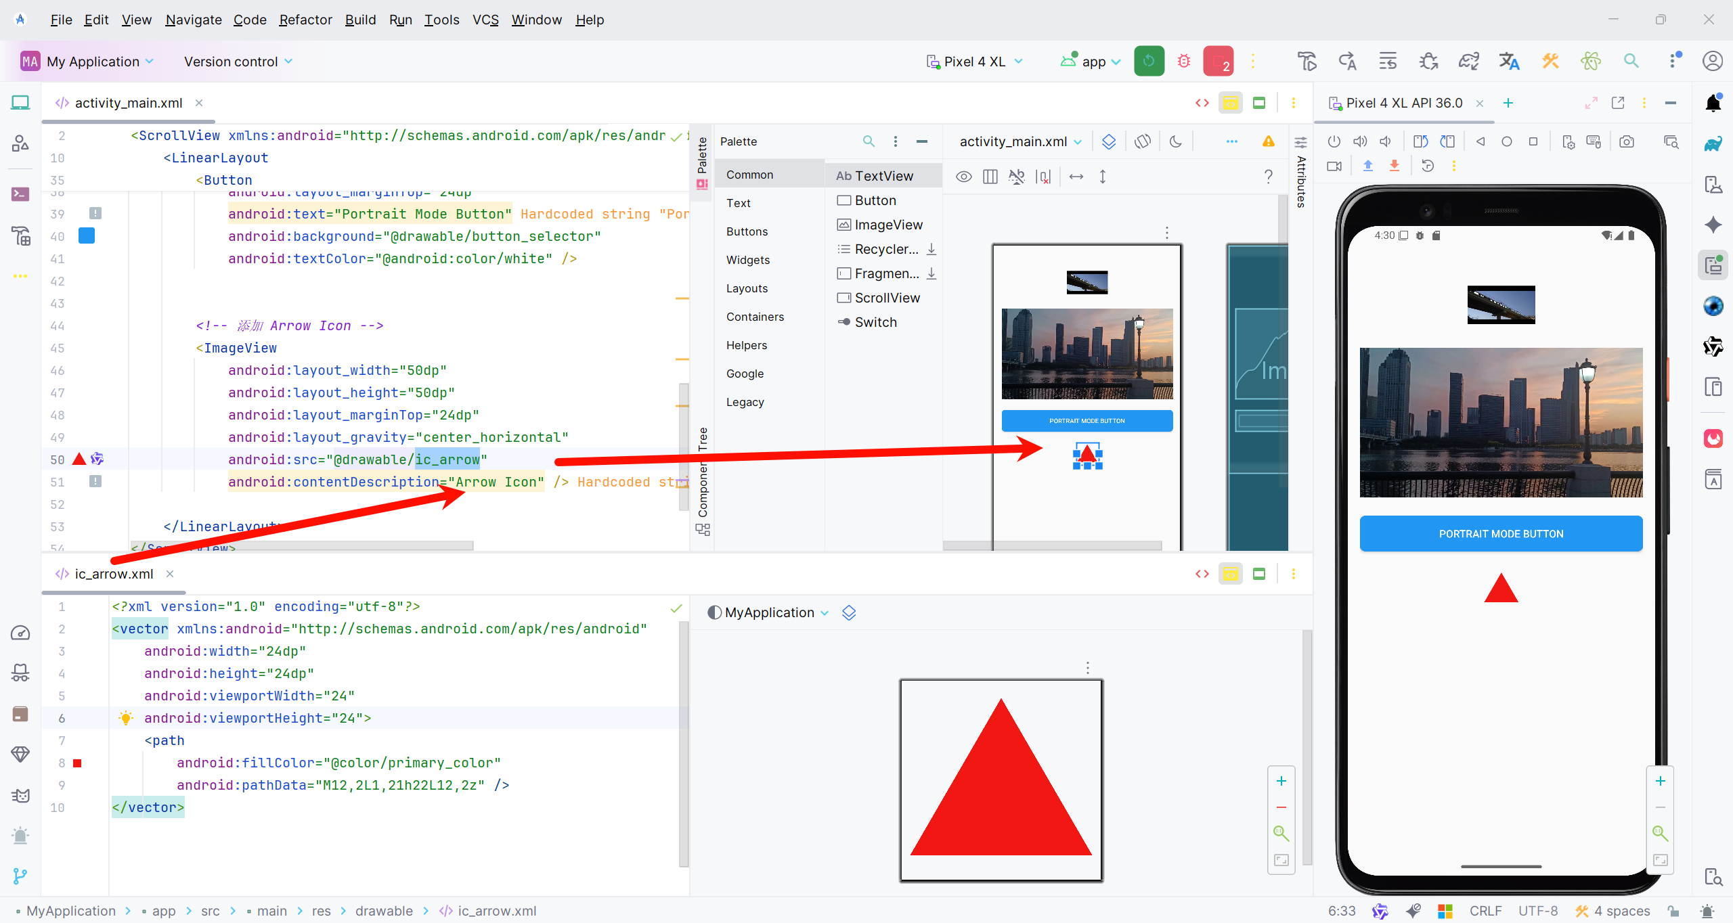Click the red color swatch on line 8

[x=77, y=763]
